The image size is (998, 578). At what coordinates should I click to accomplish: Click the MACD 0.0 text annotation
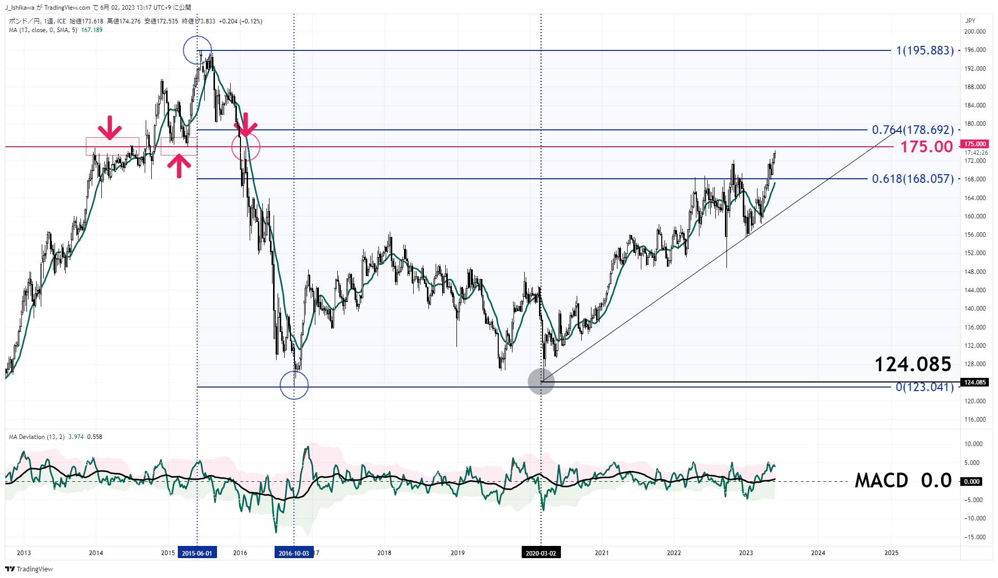click(903, 480)
